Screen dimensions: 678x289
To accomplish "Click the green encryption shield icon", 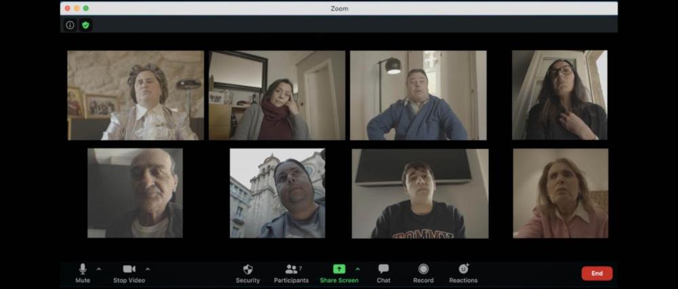I will click(x=85, y=25).
